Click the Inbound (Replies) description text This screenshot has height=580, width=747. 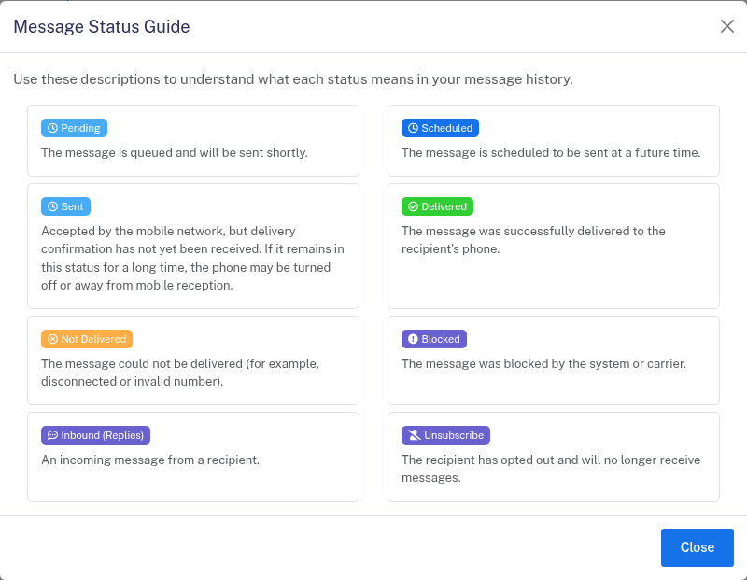pyautogui.click(x=150, y=460)
